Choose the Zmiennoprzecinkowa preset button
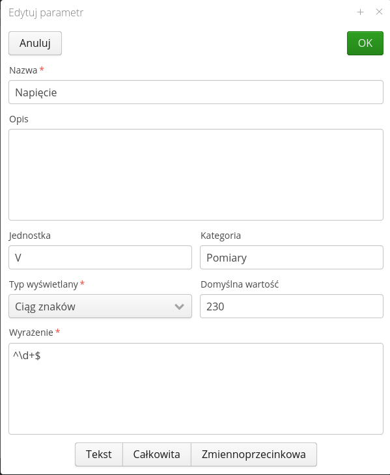390x475 pixels. pyautogui.click(x=254, y=454)
